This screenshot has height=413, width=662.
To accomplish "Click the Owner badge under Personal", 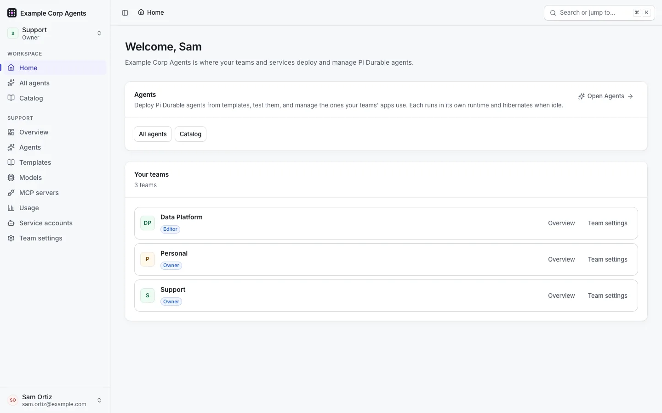I will 171,265.
